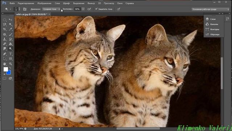The image size is (232, 131).
Task: Select the Brush tool
Action: (x=11, y=35)
